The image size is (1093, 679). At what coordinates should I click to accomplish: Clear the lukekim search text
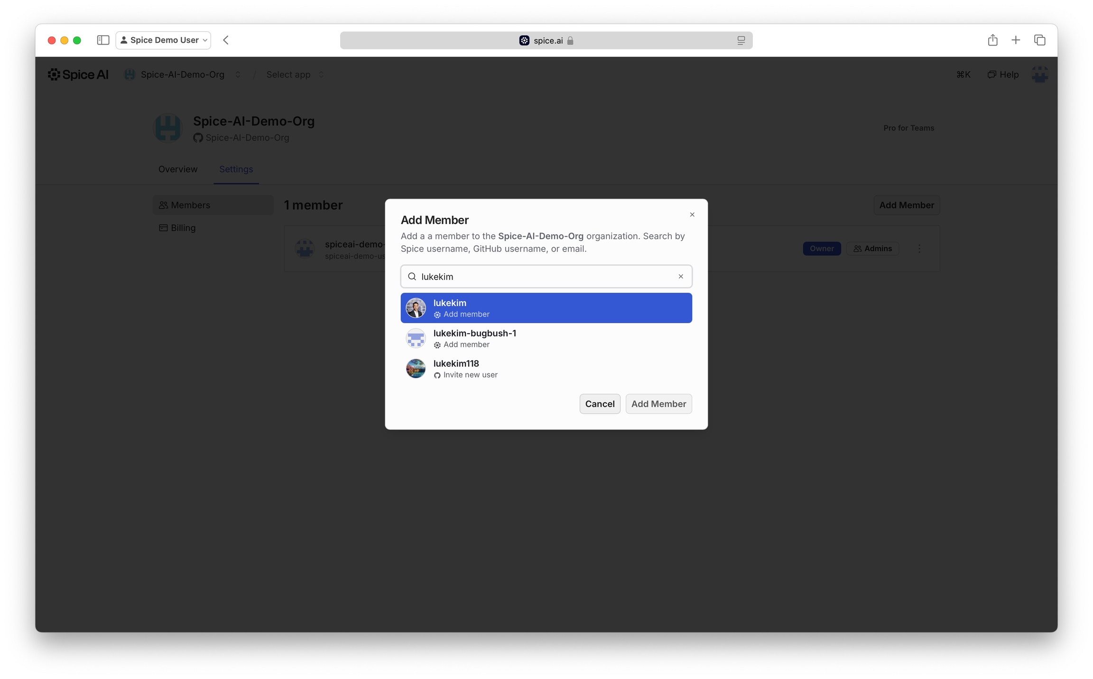pyautogui.click(x=680, y=276)
